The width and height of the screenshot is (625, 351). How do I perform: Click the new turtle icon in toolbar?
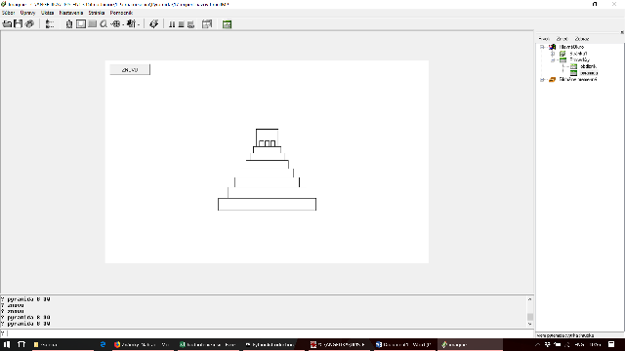click(x=69, y=24)
